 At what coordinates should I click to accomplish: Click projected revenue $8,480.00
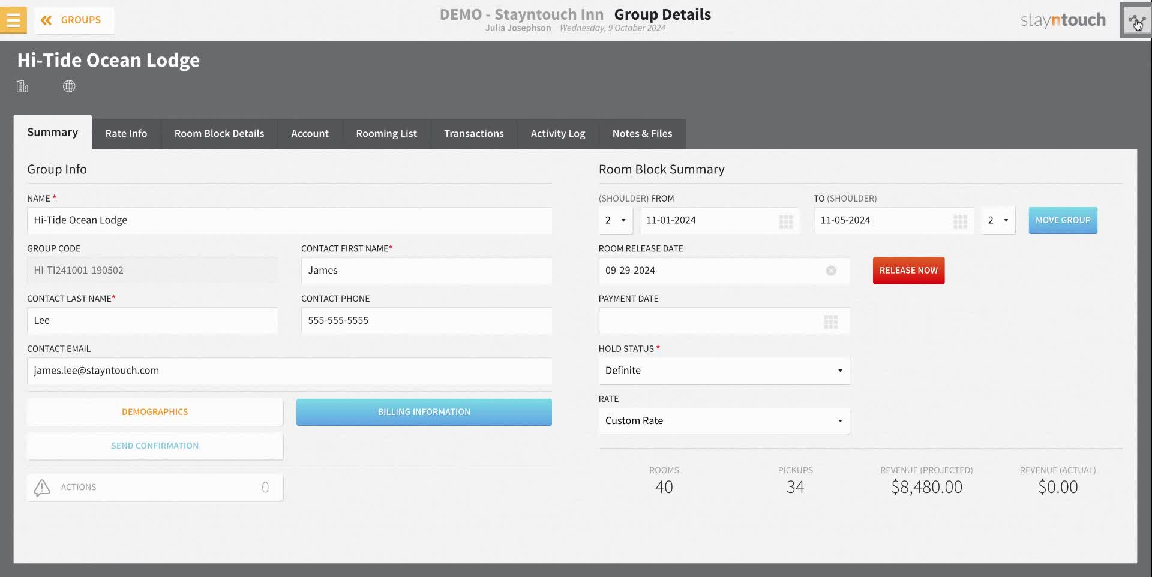click(x=927, y=487)
